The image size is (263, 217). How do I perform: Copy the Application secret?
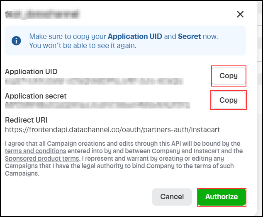coord(229,100)
